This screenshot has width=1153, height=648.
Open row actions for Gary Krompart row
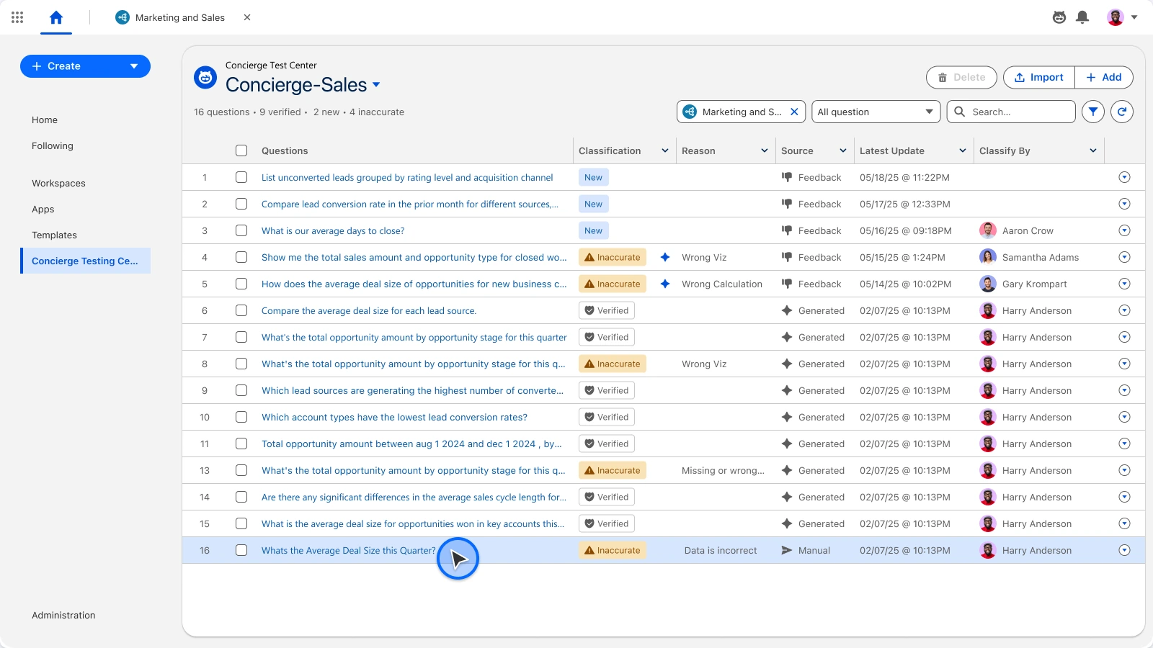[x=1124, y=284]
